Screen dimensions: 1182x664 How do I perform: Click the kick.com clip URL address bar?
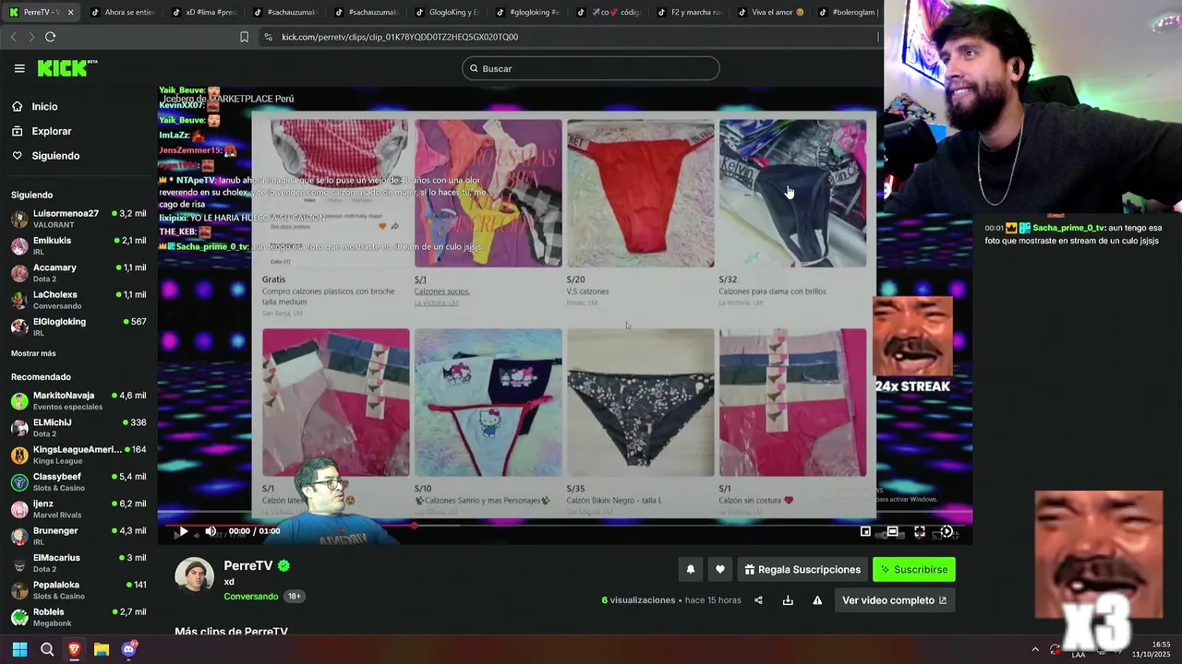pos(400,37)
